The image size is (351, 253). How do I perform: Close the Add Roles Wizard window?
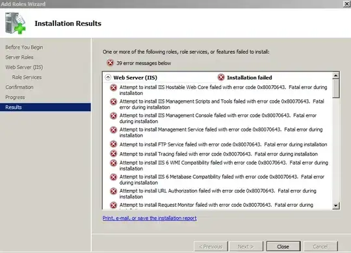[346, 4]
